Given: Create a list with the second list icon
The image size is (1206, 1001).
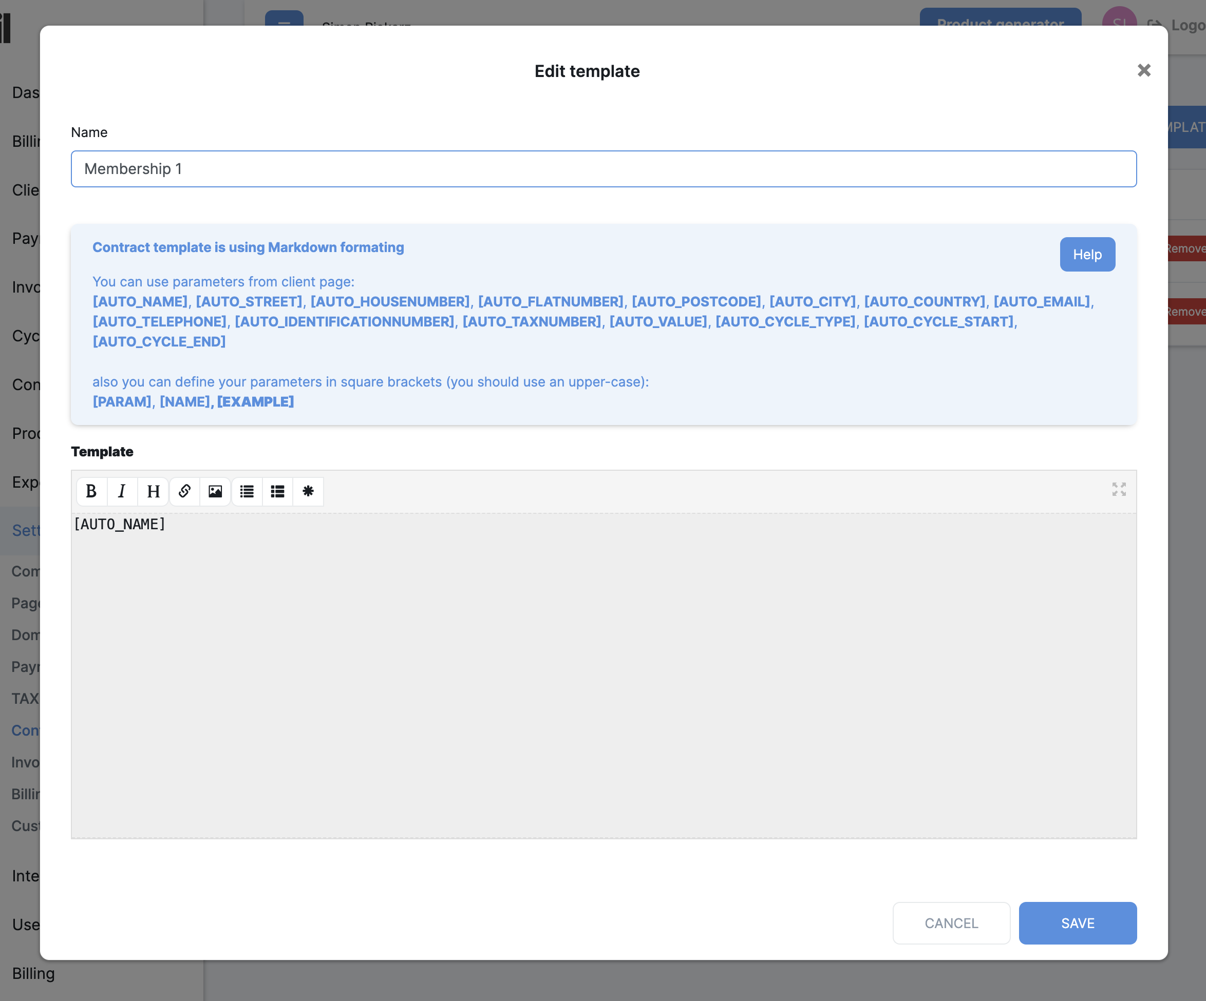Looking at the screenshot, I should pos(277,491).
